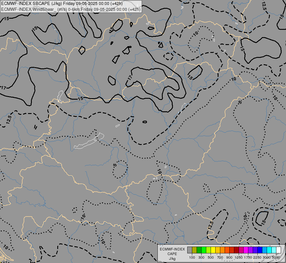Click the olive swatch in the CAPE legend
286x263 pixels.
click(x=195, y=250)
